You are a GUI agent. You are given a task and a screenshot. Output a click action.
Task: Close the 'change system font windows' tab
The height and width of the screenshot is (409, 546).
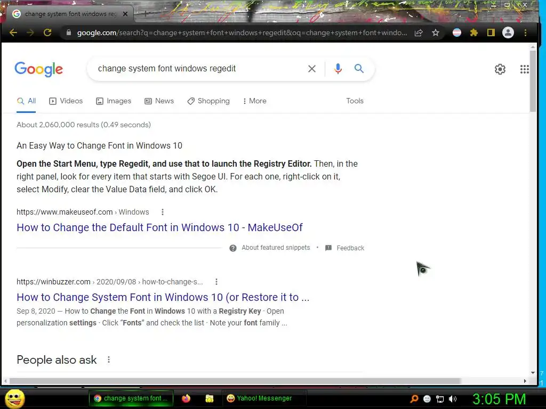pyautogui.click(x=125, y=14)
